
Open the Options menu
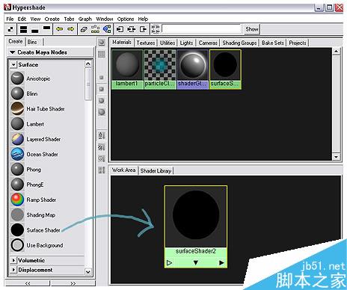(x=126, y=19)
